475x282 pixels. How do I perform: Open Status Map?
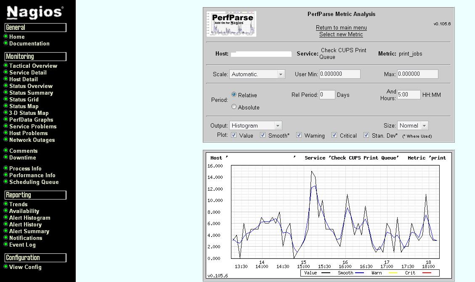click(x=24, y=106)
